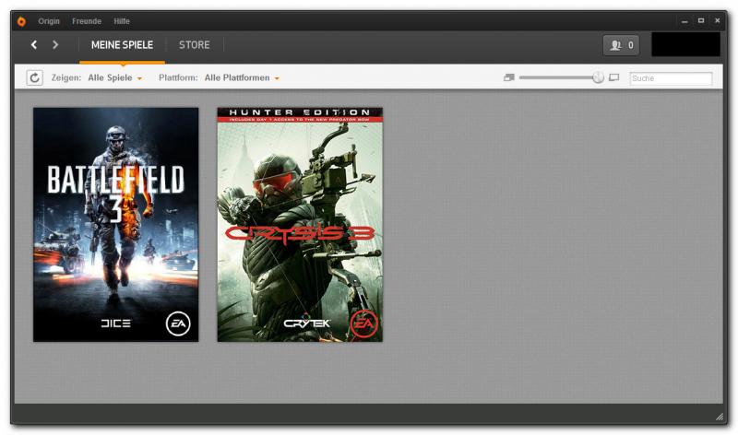Open the friends list button
738x435 pixels.
(621, 45)
